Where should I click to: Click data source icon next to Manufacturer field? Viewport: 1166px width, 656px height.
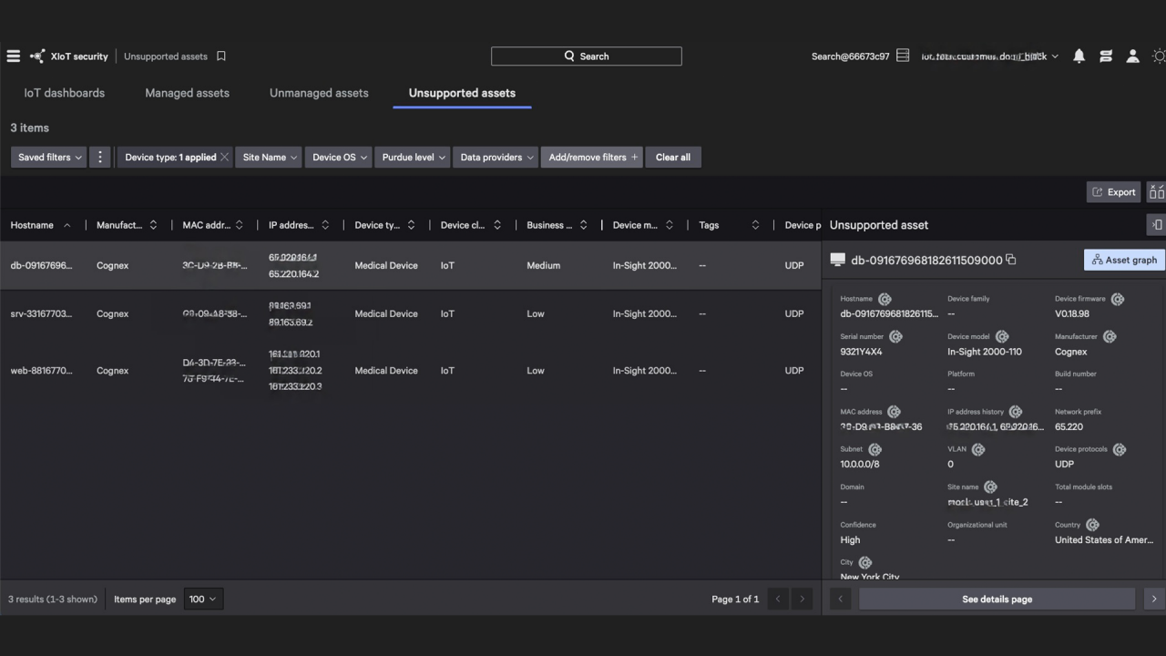pos(1110,336)
